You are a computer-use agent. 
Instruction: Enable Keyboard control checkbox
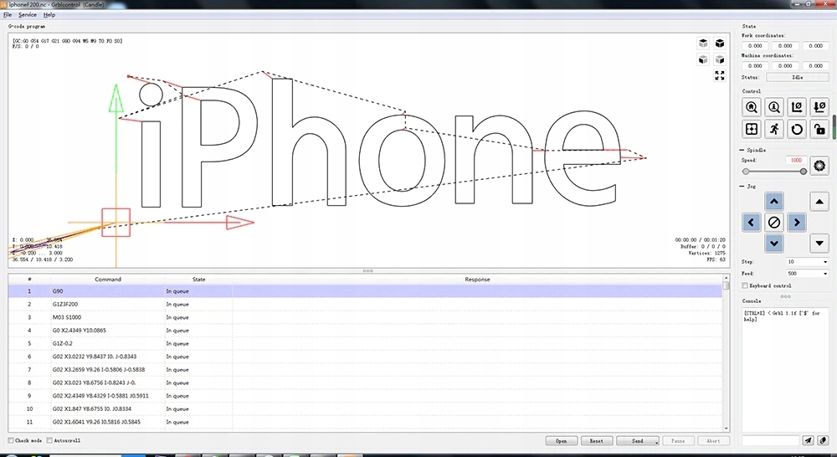pos(746,285)
